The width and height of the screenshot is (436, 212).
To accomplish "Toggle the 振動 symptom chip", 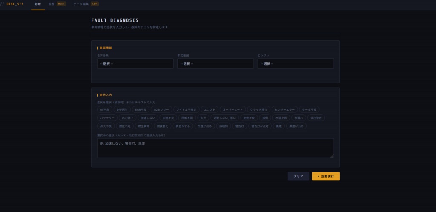I will [x=265, y=118].
